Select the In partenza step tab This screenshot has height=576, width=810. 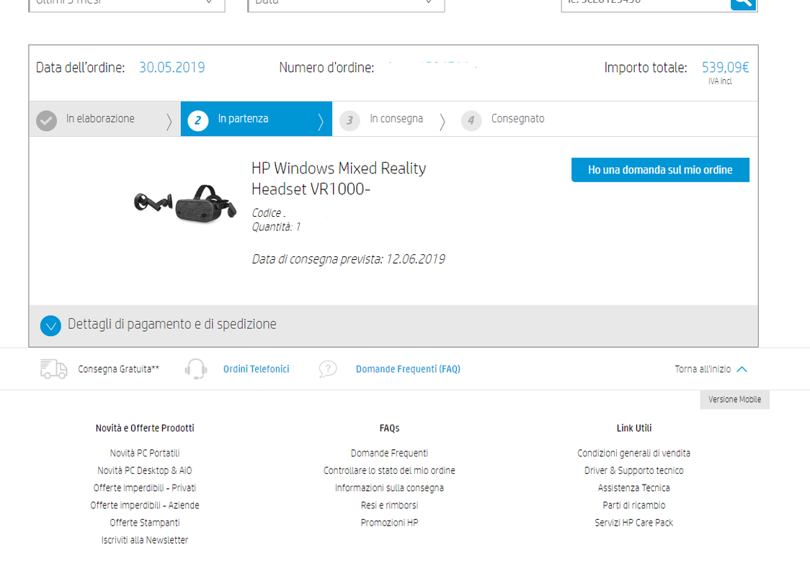(x=257, y=120)
